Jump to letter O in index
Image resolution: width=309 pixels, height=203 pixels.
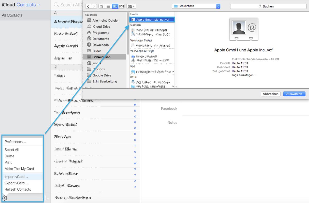point(135,117)
